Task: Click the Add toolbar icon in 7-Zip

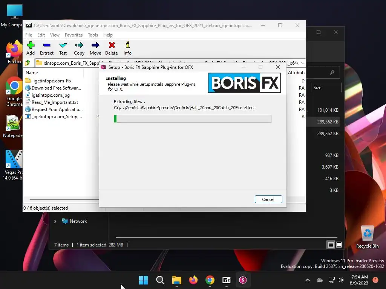Action: click(31, 48)
